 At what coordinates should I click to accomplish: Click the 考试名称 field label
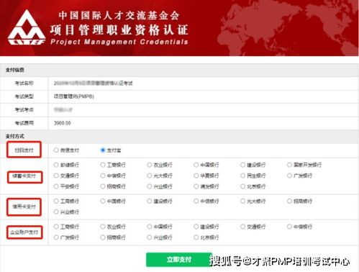click(24, 83)
